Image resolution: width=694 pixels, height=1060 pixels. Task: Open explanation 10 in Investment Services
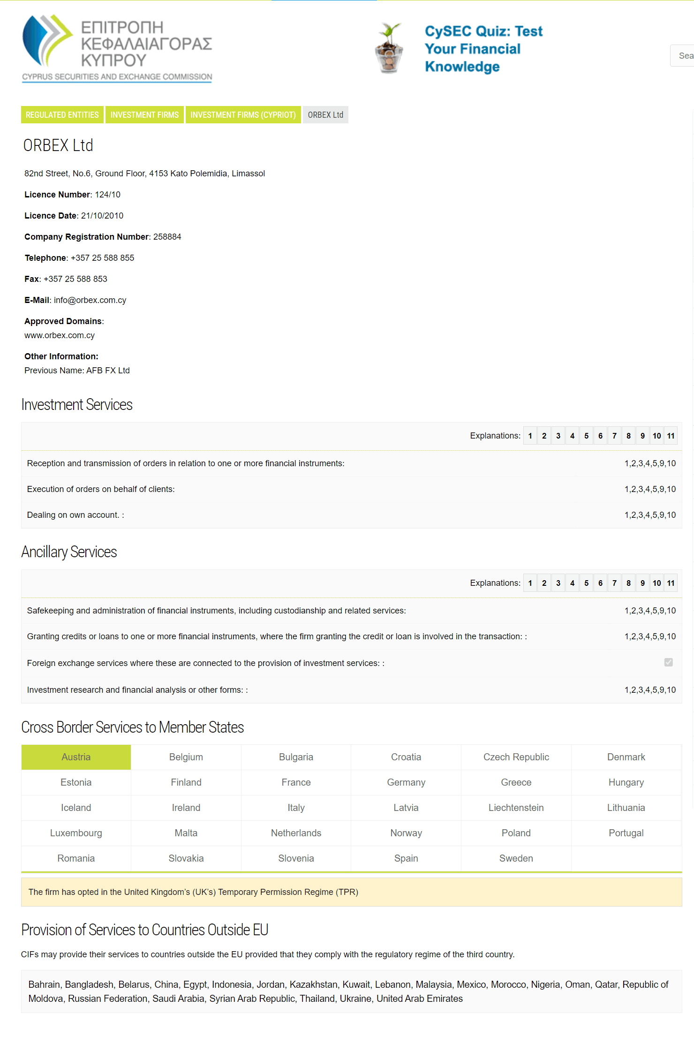click(657, 436)
